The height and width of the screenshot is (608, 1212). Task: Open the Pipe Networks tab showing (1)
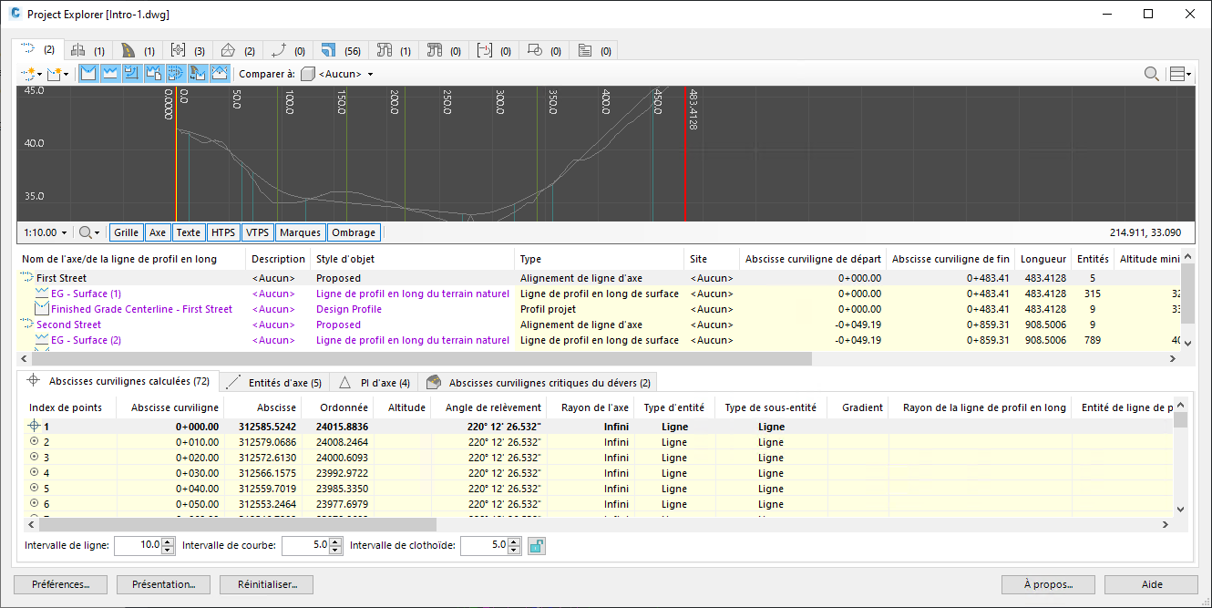click(x=395, y=50)
